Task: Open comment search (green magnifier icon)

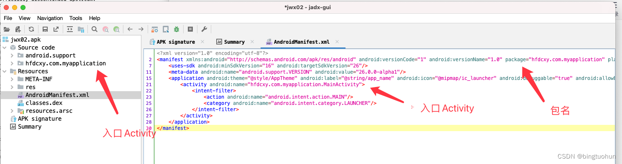Action: (117, 29)
